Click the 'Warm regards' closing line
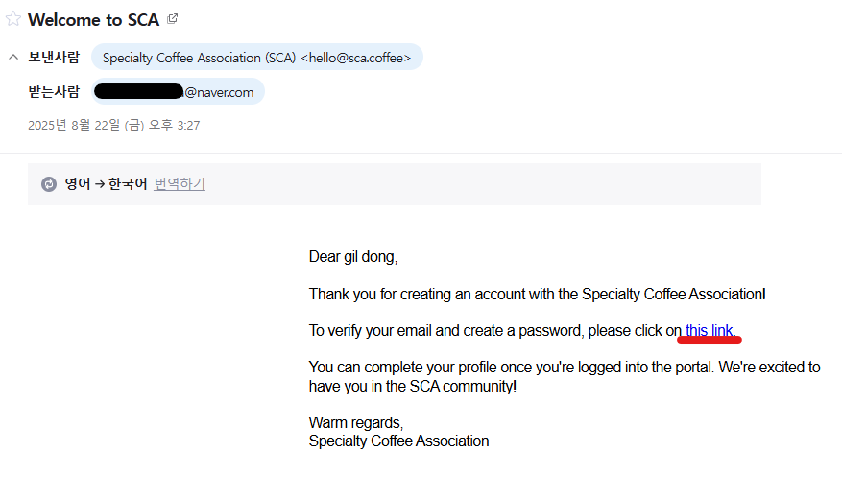Viewport: 842px width, 477px height. tap(356, 422)
